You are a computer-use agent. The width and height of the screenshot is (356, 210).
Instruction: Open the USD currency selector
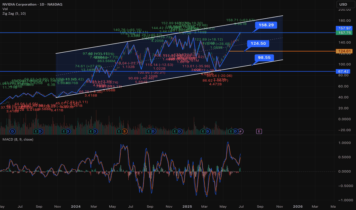point(345,4)
